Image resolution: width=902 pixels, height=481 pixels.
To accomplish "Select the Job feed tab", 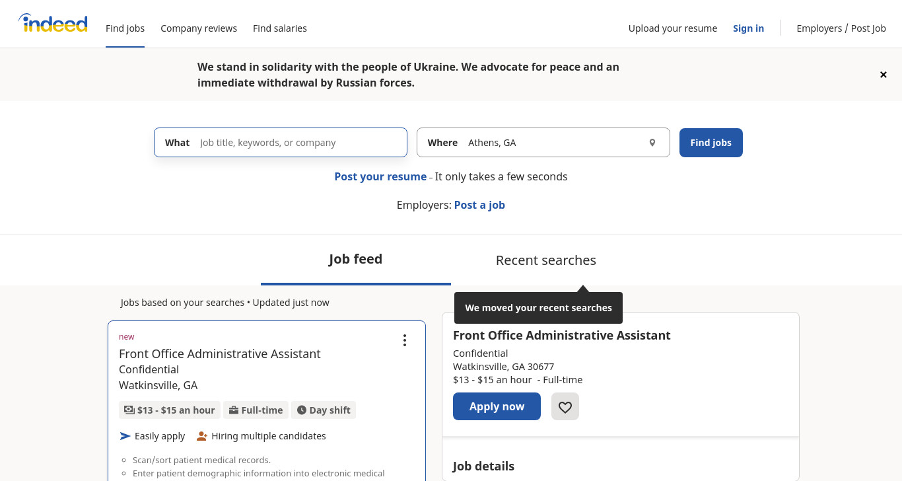I will tap(356, 260).
